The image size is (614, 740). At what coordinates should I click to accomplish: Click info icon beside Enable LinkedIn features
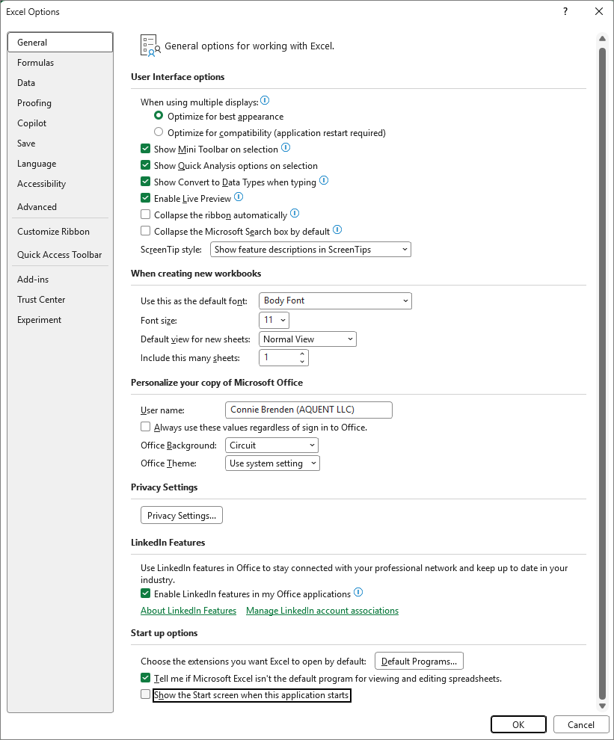point(358,593)
